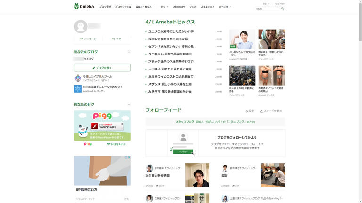Screen dimensions: 362x203
Task: Collapse the あなたのブログ section
Action: [129, 52]
